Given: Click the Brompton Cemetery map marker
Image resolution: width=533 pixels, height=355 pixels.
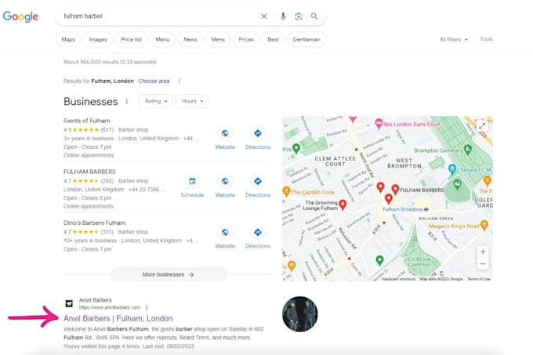Looking at the screenshot, I should click(468, 149).
